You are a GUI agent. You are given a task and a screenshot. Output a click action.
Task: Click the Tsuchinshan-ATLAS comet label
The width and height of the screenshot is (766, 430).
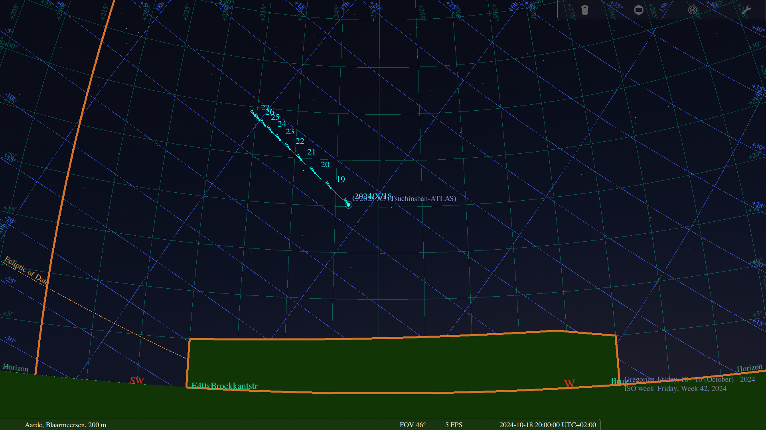coord(423,199)
